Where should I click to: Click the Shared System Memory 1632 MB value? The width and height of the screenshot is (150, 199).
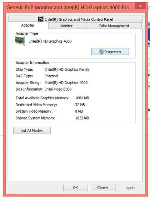coord(82,118)
